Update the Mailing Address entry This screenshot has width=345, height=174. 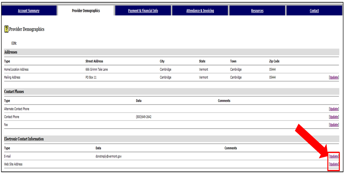point(334,78)
